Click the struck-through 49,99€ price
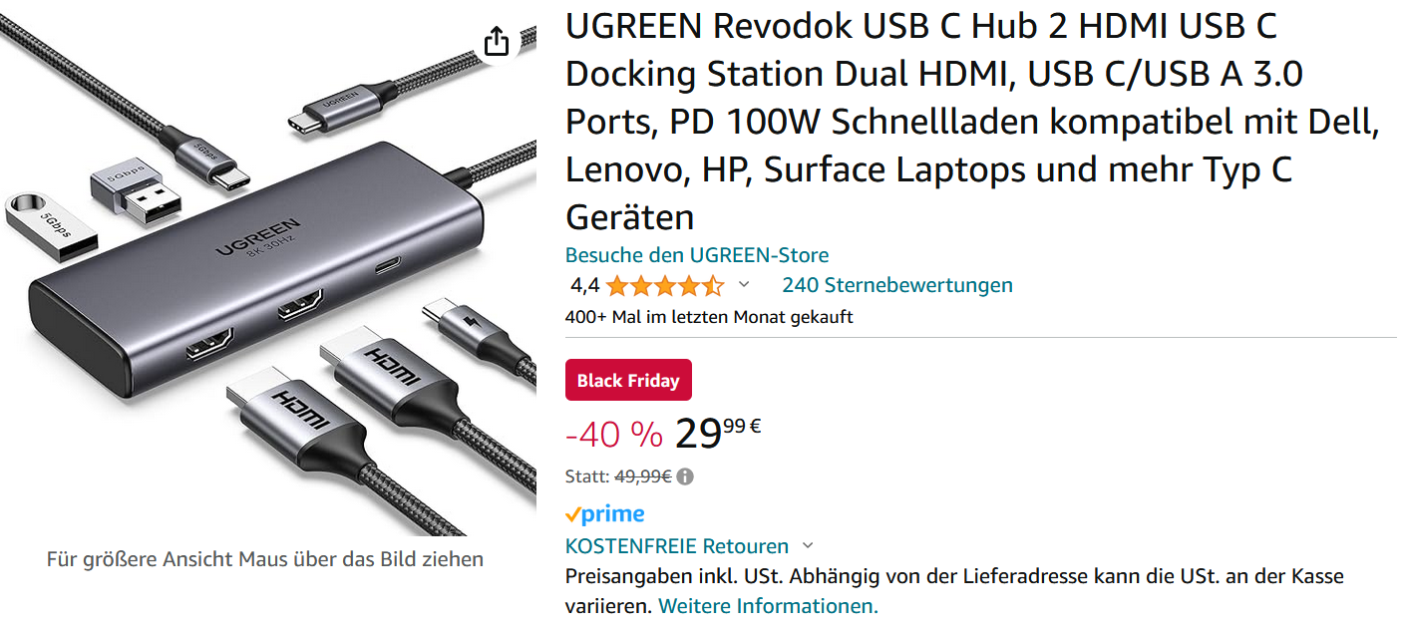Screen dimensions: 1405x629 643,476
